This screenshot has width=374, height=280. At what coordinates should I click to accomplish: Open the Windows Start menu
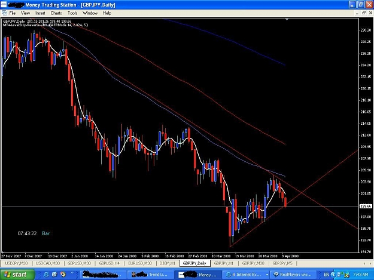pos(17,275)
